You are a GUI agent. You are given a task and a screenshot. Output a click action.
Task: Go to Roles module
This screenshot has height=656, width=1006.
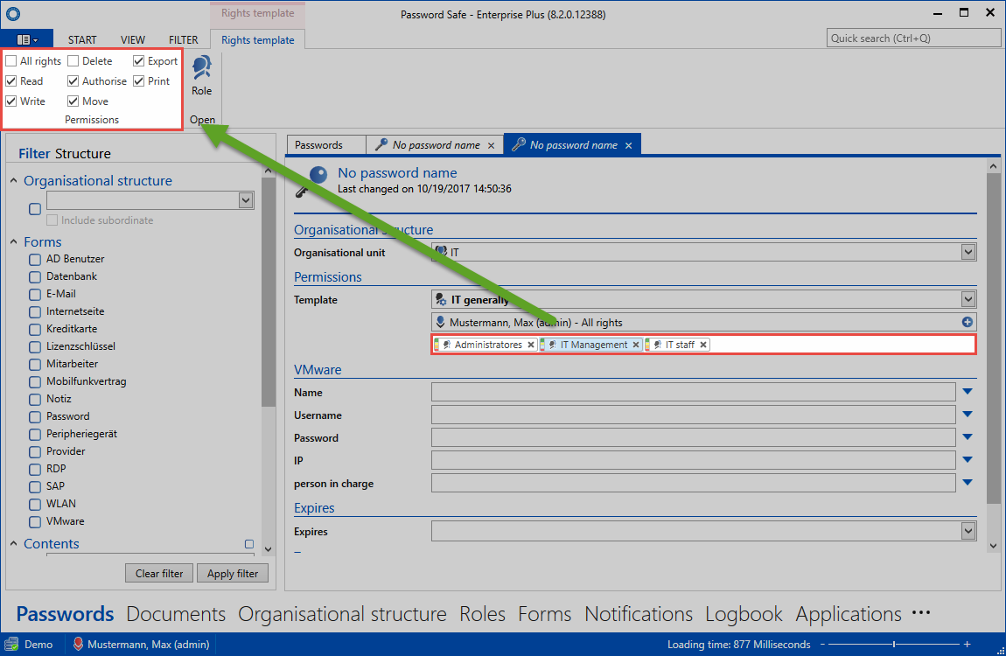tap(483, 614)
